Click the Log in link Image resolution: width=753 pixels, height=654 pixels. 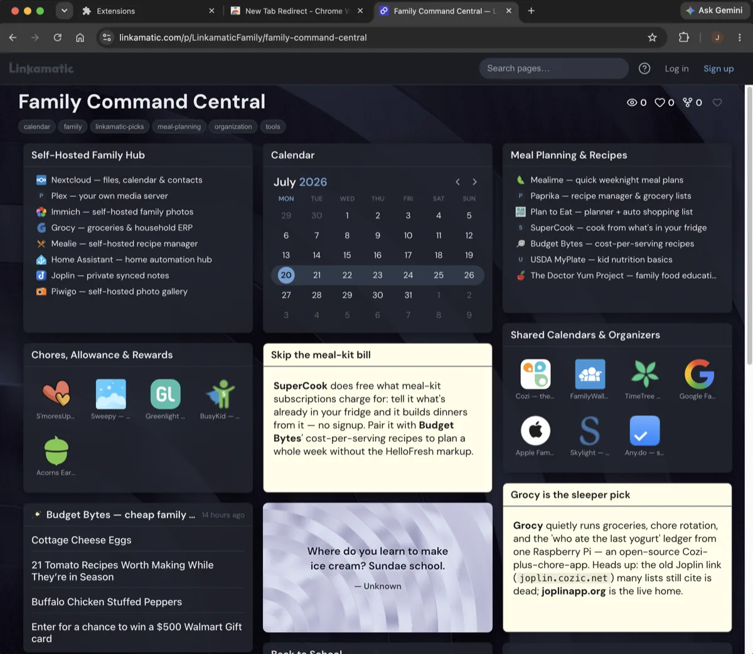pyautogui.click(x=676, y=68)
